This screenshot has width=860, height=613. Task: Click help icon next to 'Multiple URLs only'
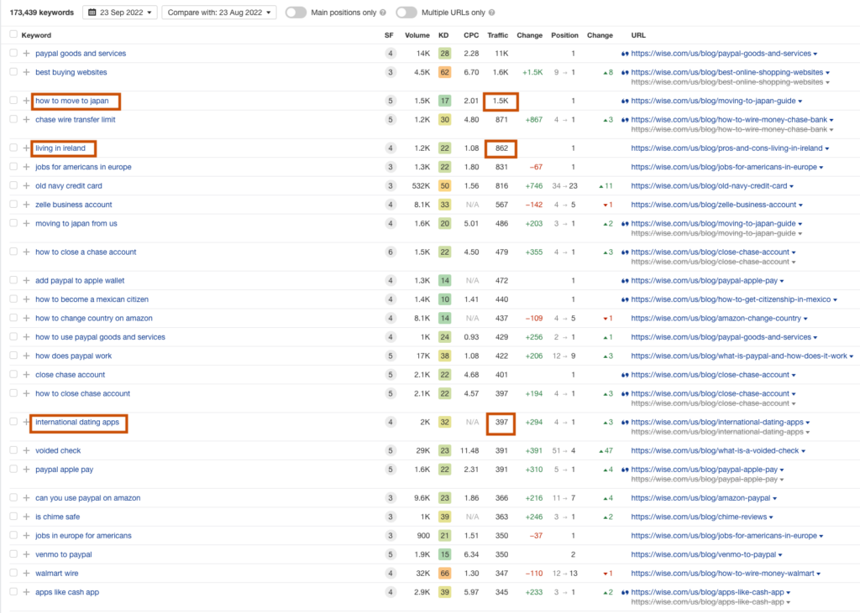pos(490,13)
